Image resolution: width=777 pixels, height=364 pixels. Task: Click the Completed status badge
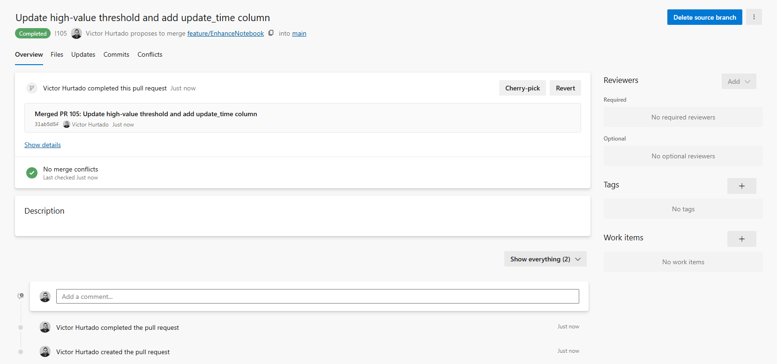pos(33,34)
